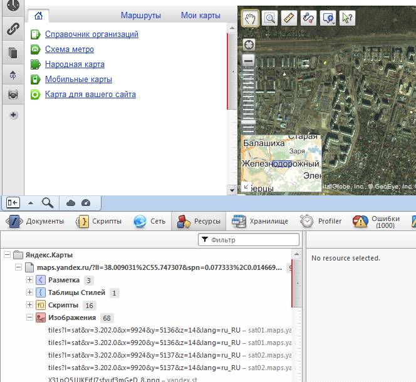Screen dimensions: 416x382
Task: Open the link icon in left sidebar
Action: coord(13,29)
